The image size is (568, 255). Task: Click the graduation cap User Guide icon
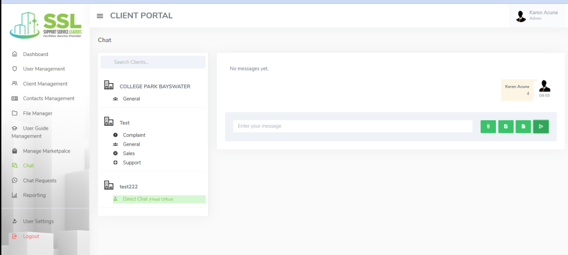(14, 128)
